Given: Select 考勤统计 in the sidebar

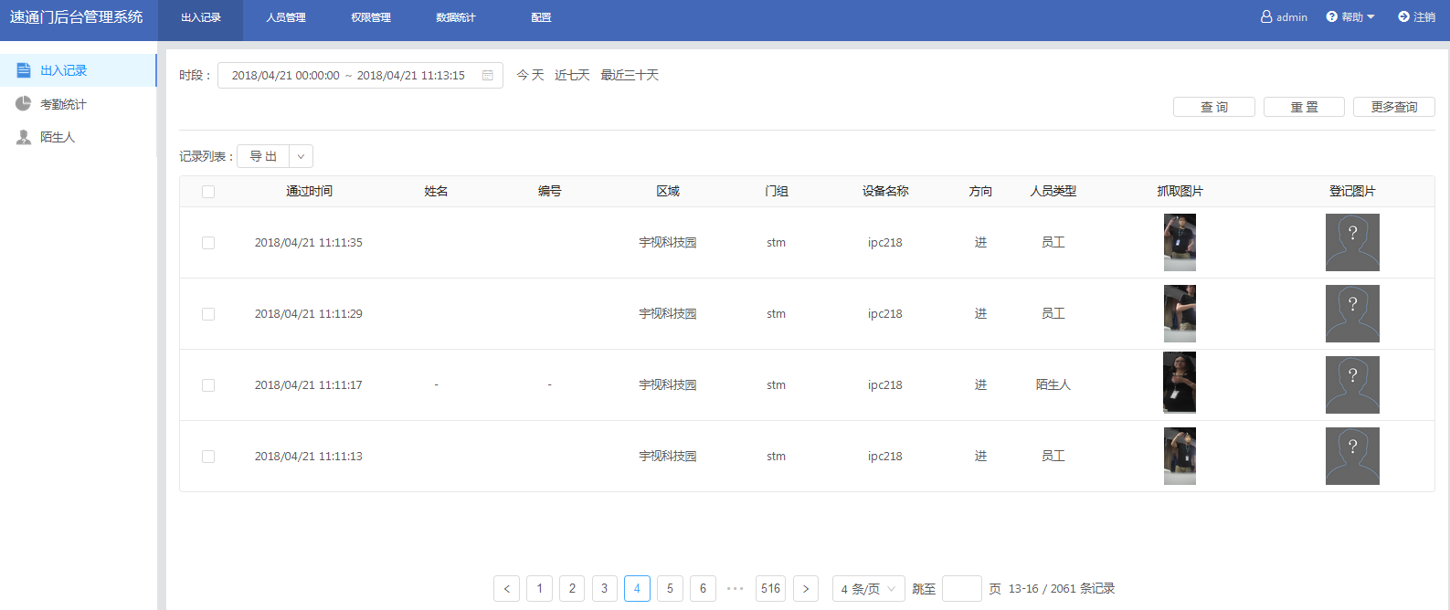Looking at the screenshot, I should (79, 104).
